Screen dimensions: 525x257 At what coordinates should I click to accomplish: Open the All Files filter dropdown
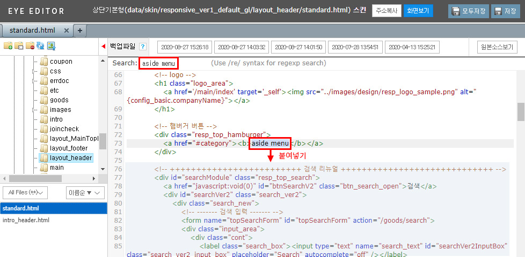click(x=25, y=192)
